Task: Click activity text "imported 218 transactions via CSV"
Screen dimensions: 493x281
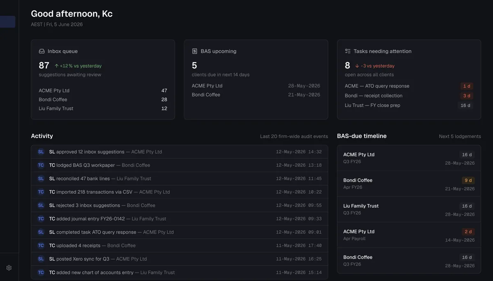Action: point(94,192)
